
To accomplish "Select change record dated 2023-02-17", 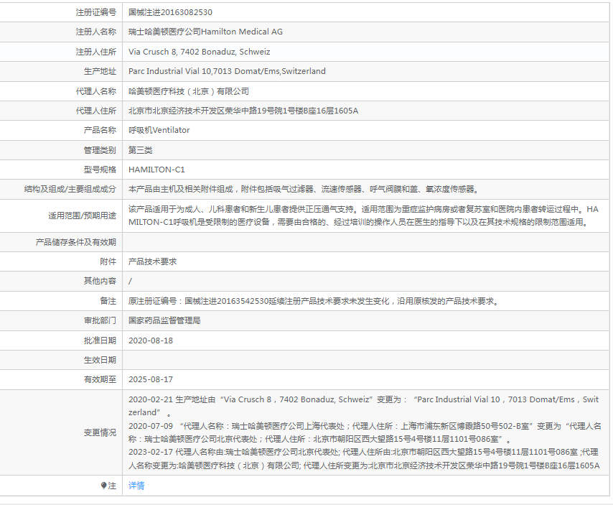I will (365, 459).
